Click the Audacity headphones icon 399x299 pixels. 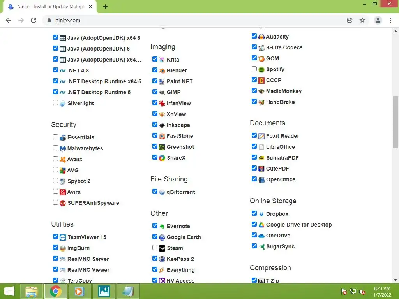(x=261, y=37)
